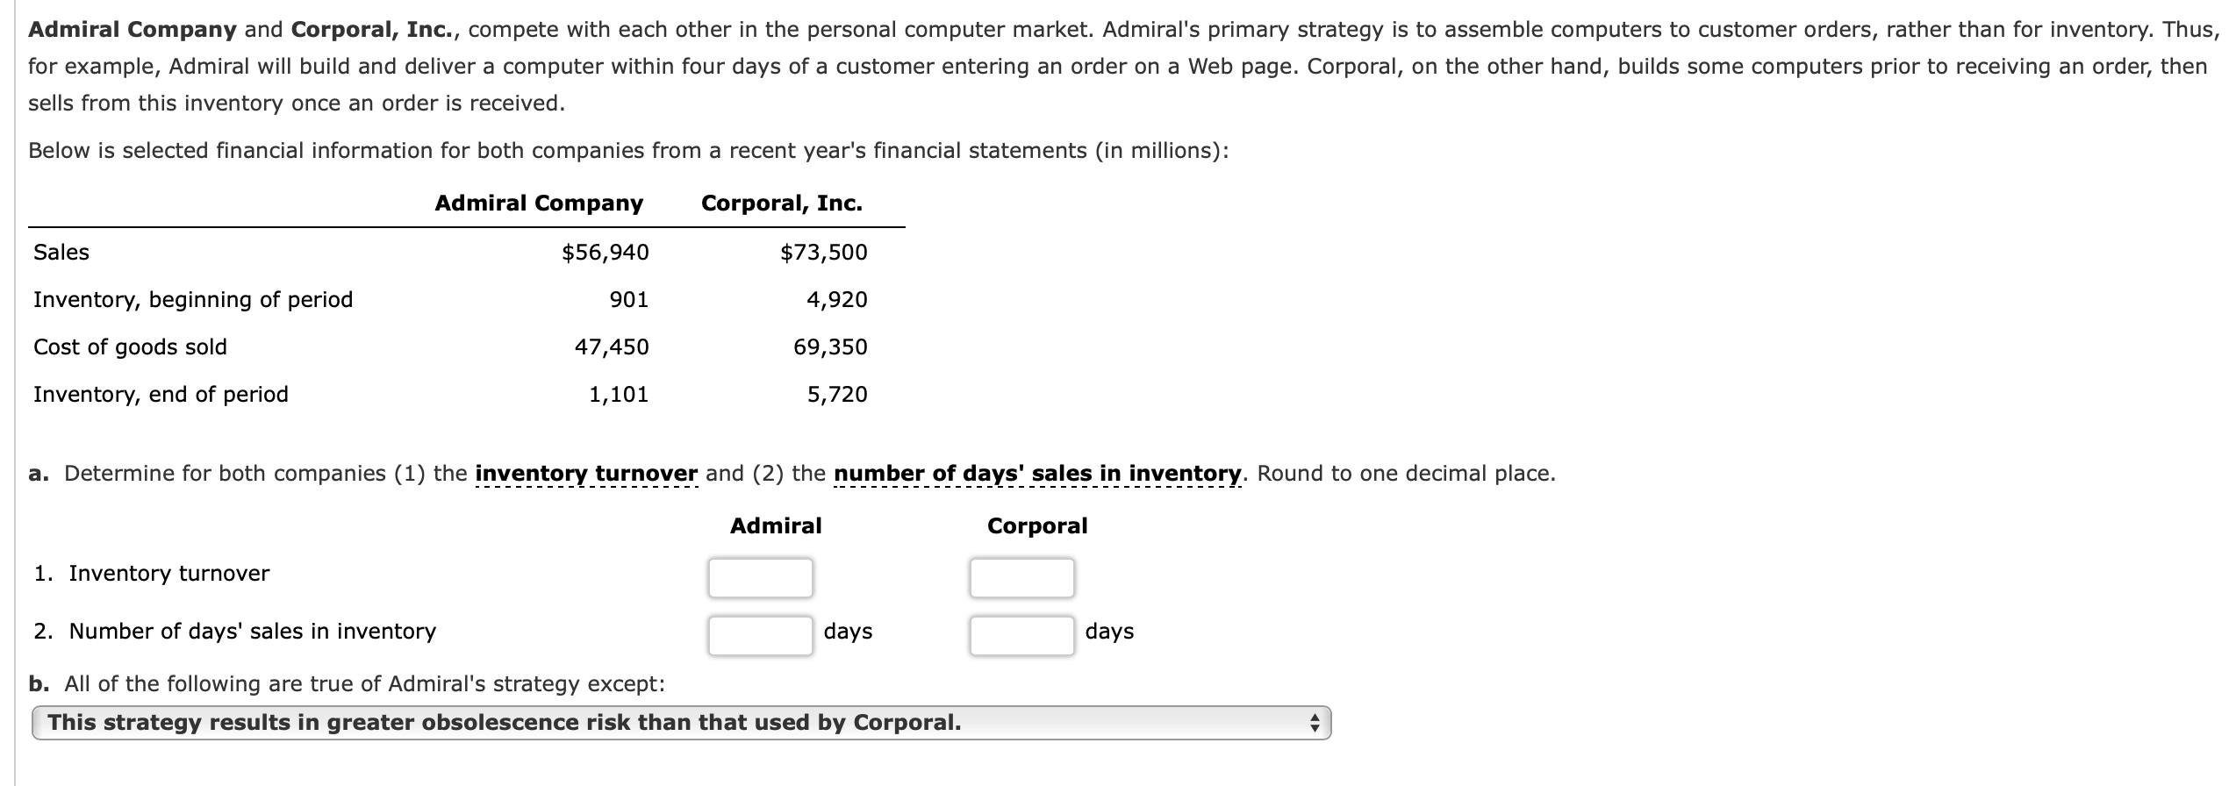The image size is (2236, 786).
Task: Click Corporal inventory turnover input field
Action: [x=1021, y=577]
